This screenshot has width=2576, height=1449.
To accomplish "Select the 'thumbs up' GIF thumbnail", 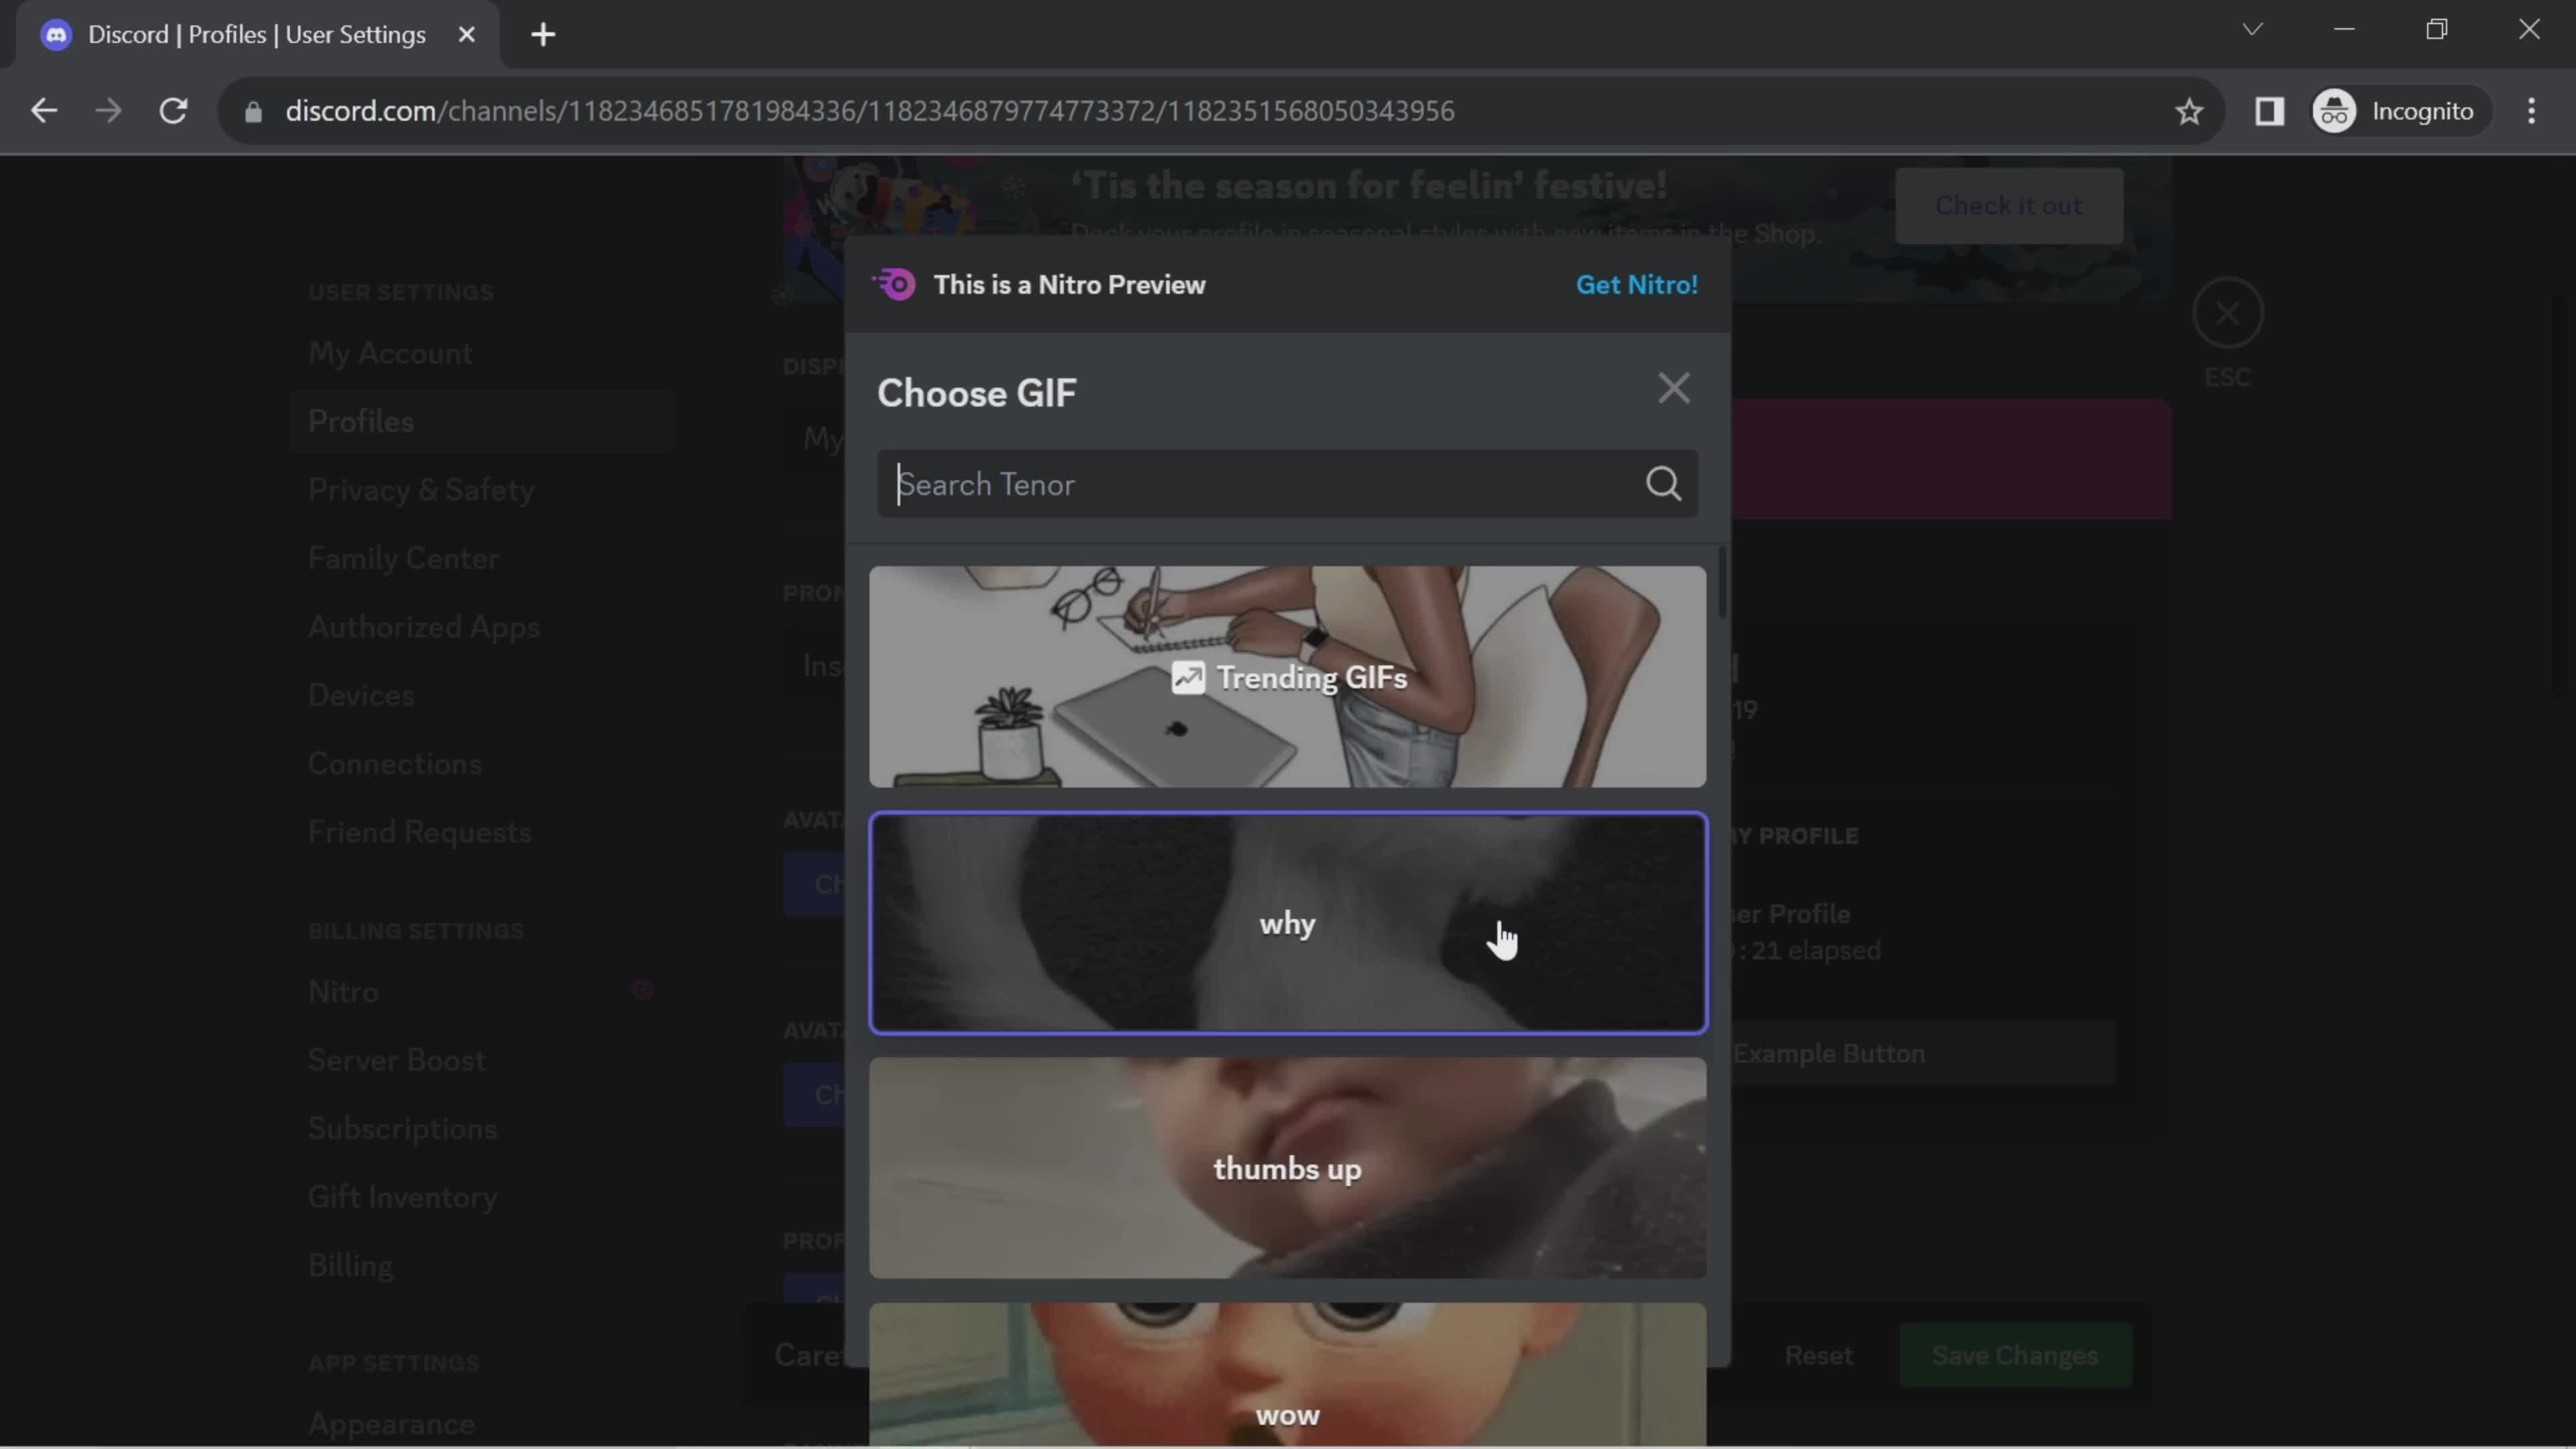I will click(x=1288, y=1168).
